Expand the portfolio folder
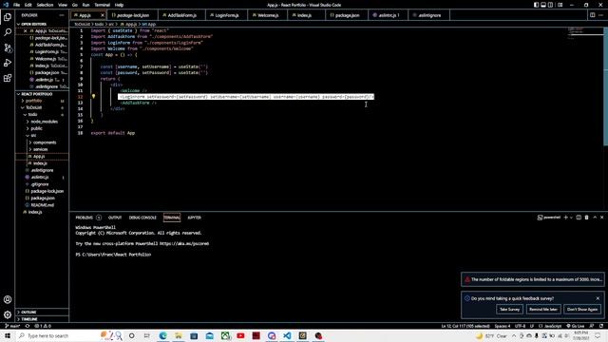The height and width of the screenshot is (342, 608). click(42, 101)
